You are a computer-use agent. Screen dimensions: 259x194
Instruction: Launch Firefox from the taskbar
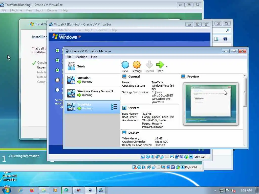tap(32, 190)
